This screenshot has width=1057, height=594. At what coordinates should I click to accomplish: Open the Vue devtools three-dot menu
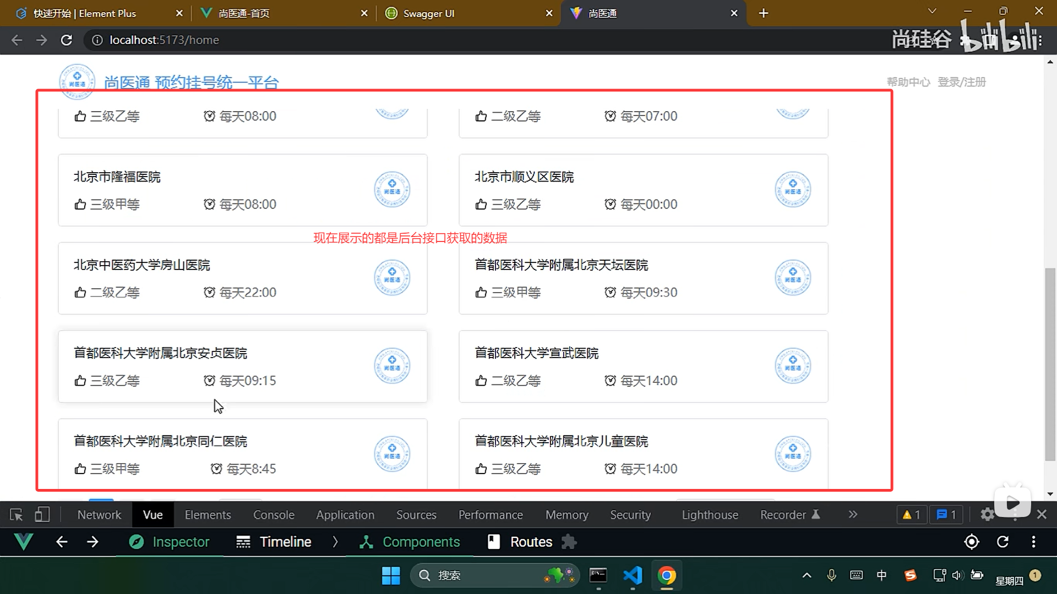[1034, 542]
